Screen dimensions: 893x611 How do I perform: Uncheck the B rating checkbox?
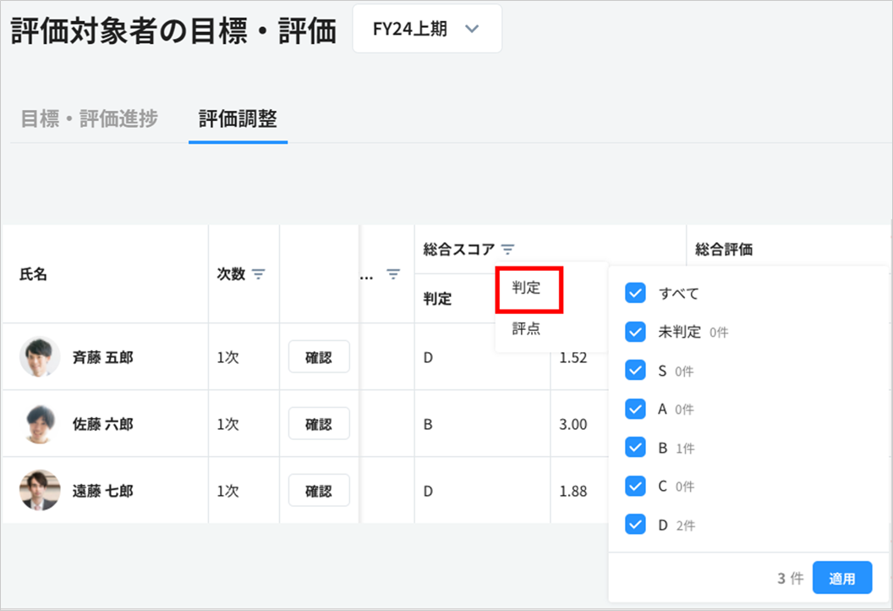635,448
